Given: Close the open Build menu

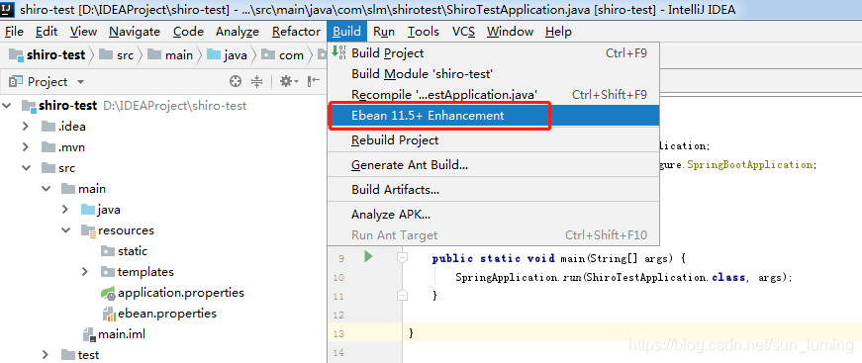Looking at the screenshot, I should pos(347,32).
